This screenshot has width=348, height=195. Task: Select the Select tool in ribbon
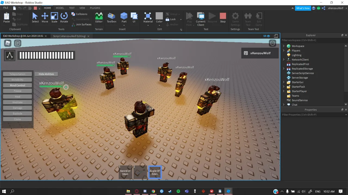click(35, 18)
